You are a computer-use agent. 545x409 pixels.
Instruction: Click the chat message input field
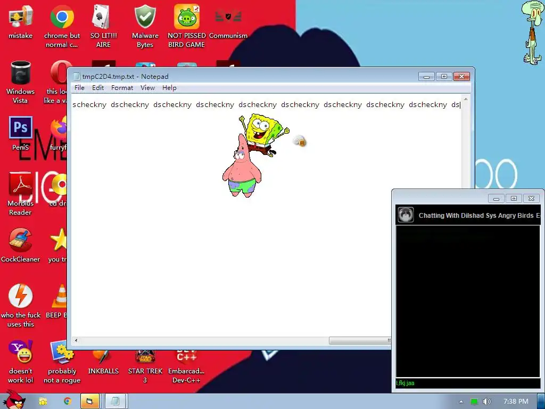(x=468, y=383)
